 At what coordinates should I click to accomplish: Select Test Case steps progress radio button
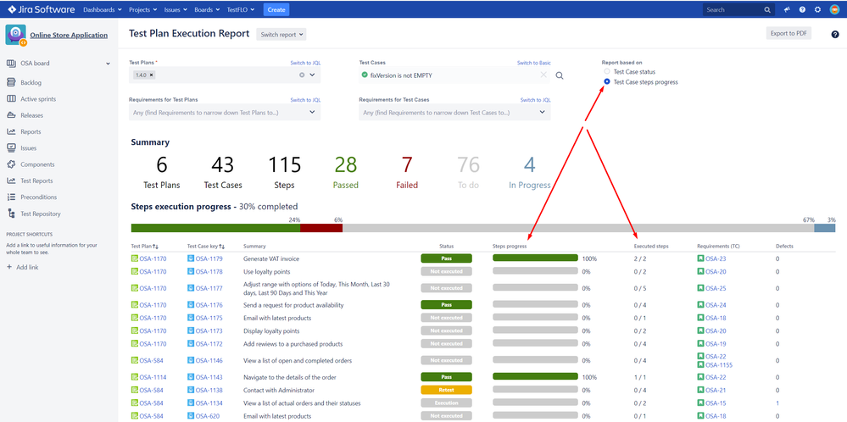[607, 82]
